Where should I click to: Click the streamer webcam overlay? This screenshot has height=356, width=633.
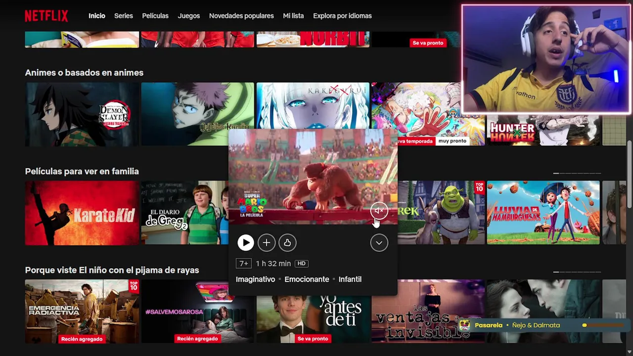pyautogui.click(x=546, y=59)
